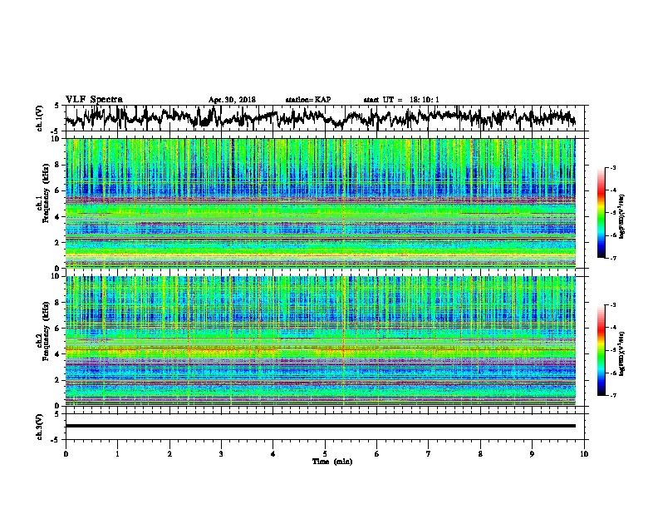Click the "-7" tick on ch.2 color bar
This screenshot has width=658, height=509.
612,395
